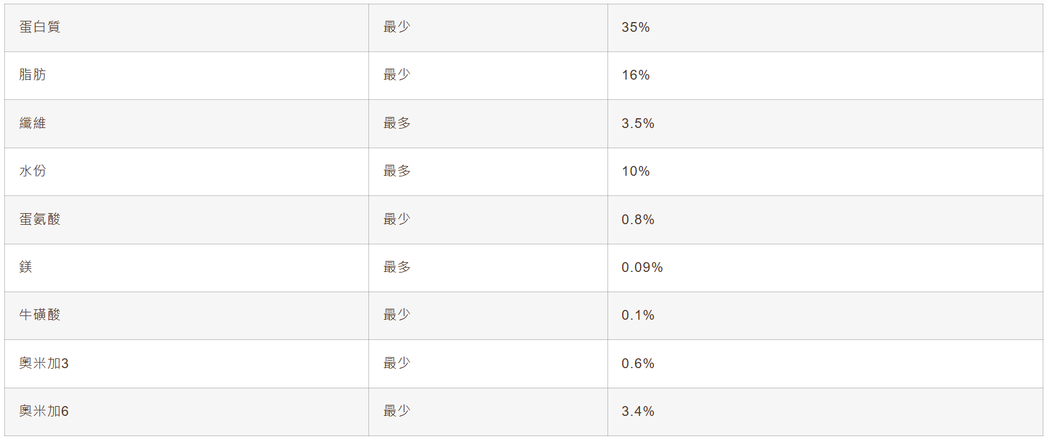Select the 脂肪 cell

point(32,75)
